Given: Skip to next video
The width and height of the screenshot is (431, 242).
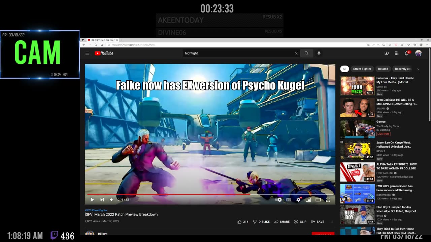Looking at the screenshot, I should coord(102,200).
